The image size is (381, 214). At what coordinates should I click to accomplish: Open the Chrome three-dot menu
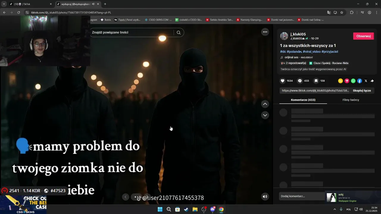[x=376, y=12]
